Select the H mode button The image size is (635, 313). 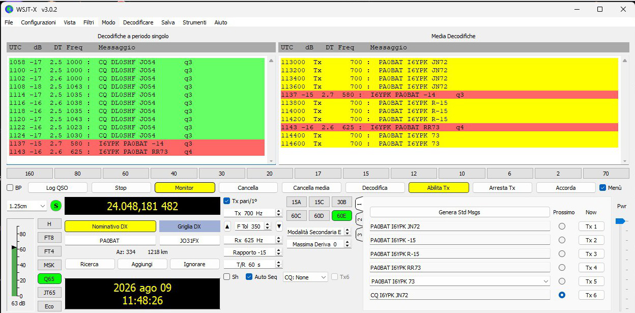(x=49, y=224)
